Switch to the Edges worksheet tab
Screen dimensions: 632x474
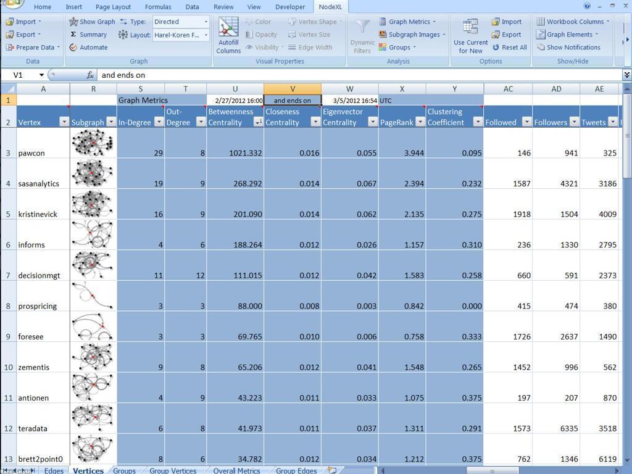(54, 470)
